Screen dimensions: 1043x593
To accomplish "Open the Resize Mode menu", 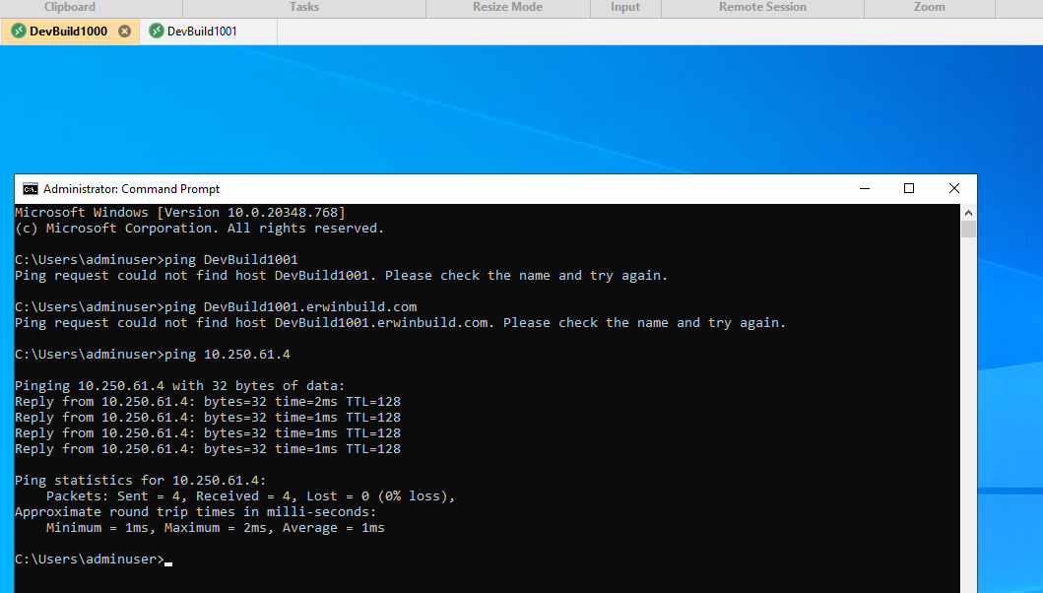I will click(506, 7).
